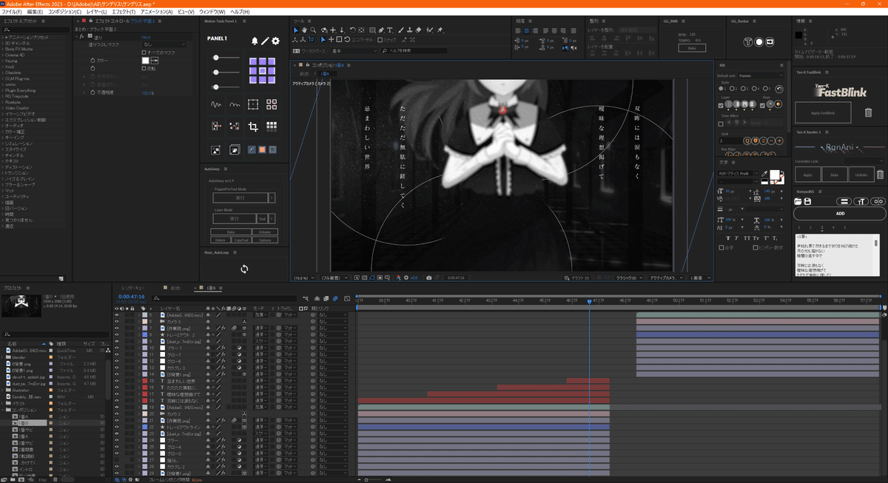Select the Hand tool in the tools panel
888x483 pixels.
coord(304,30)
